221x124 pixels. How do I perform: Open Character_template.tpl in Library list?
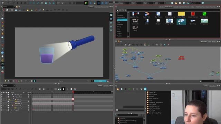click(x=156, y=103)
